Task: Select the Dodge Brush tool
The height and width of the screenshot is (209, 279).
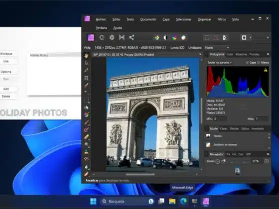Action: click(x=86, y=144)
